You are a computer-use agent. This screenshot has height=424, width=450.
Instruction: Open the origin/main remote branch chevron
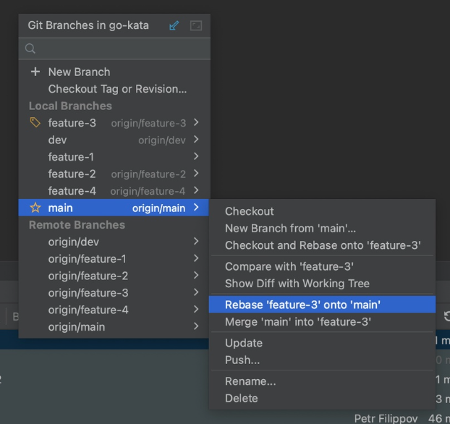pos(196,327)
